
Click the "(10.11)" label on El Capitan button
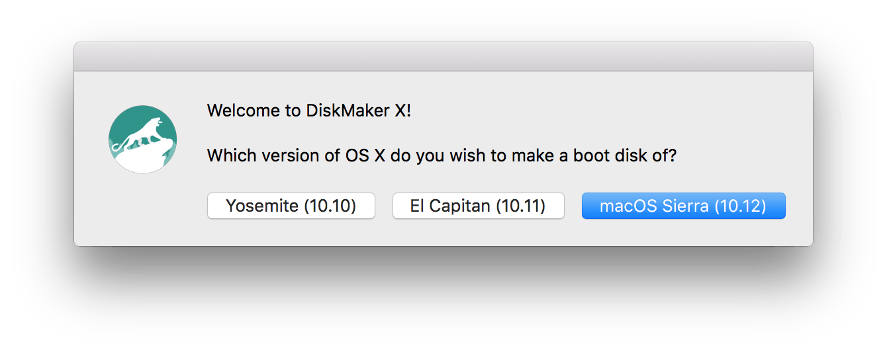pos(520,206)
